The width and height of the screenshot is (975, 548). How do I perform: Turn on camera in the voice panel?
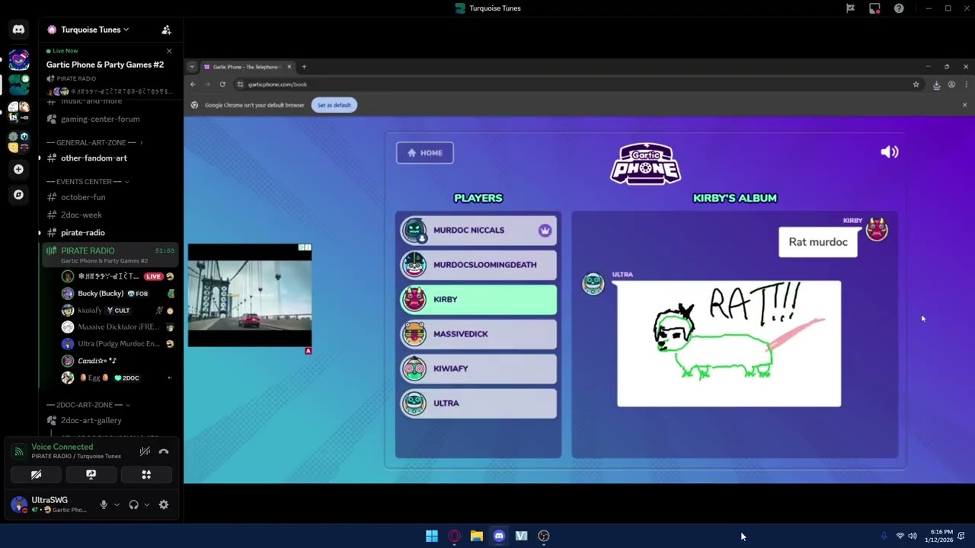tap(36, 474)
